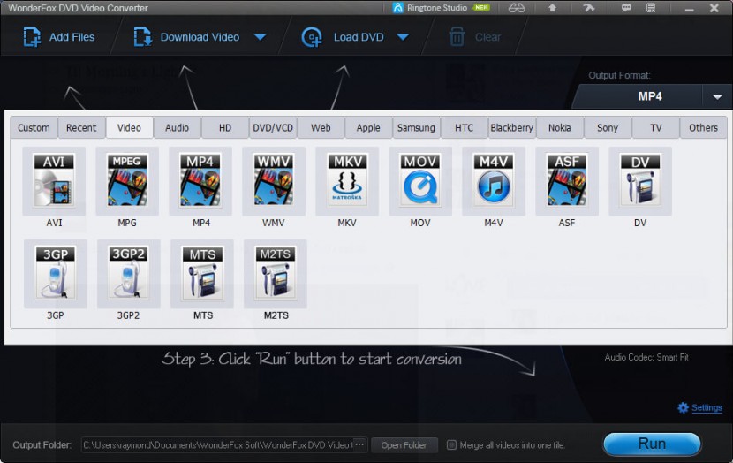The width and height of the screenshot is (733, 463).
Task: Browse output folder with ellipsis button
Action: 359,444
